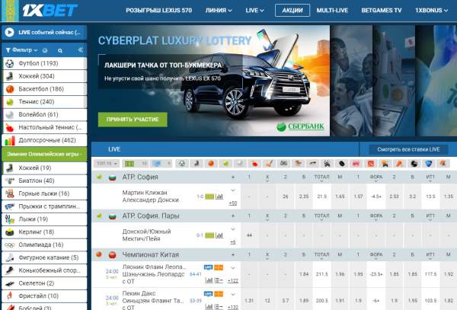The width and height of the screenshot is (457, 310).
Task: Click the football icon in LIVE sports toolbar
Action: [182, 164]
